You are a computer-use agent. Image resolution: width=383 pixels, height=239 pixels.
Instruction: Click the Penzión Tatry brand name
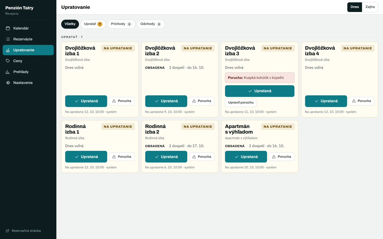pyautogui.click(x=19, y=8)
